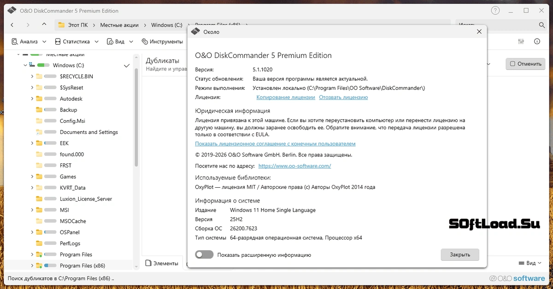Click the Отозвать лицензию link
Viewport: 553px width, 289px height.
pyautogui.click(x=343, y=97)
